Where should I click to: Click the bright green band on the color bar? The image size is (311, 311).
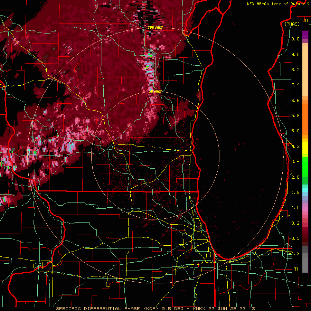[x=305, y=167]
